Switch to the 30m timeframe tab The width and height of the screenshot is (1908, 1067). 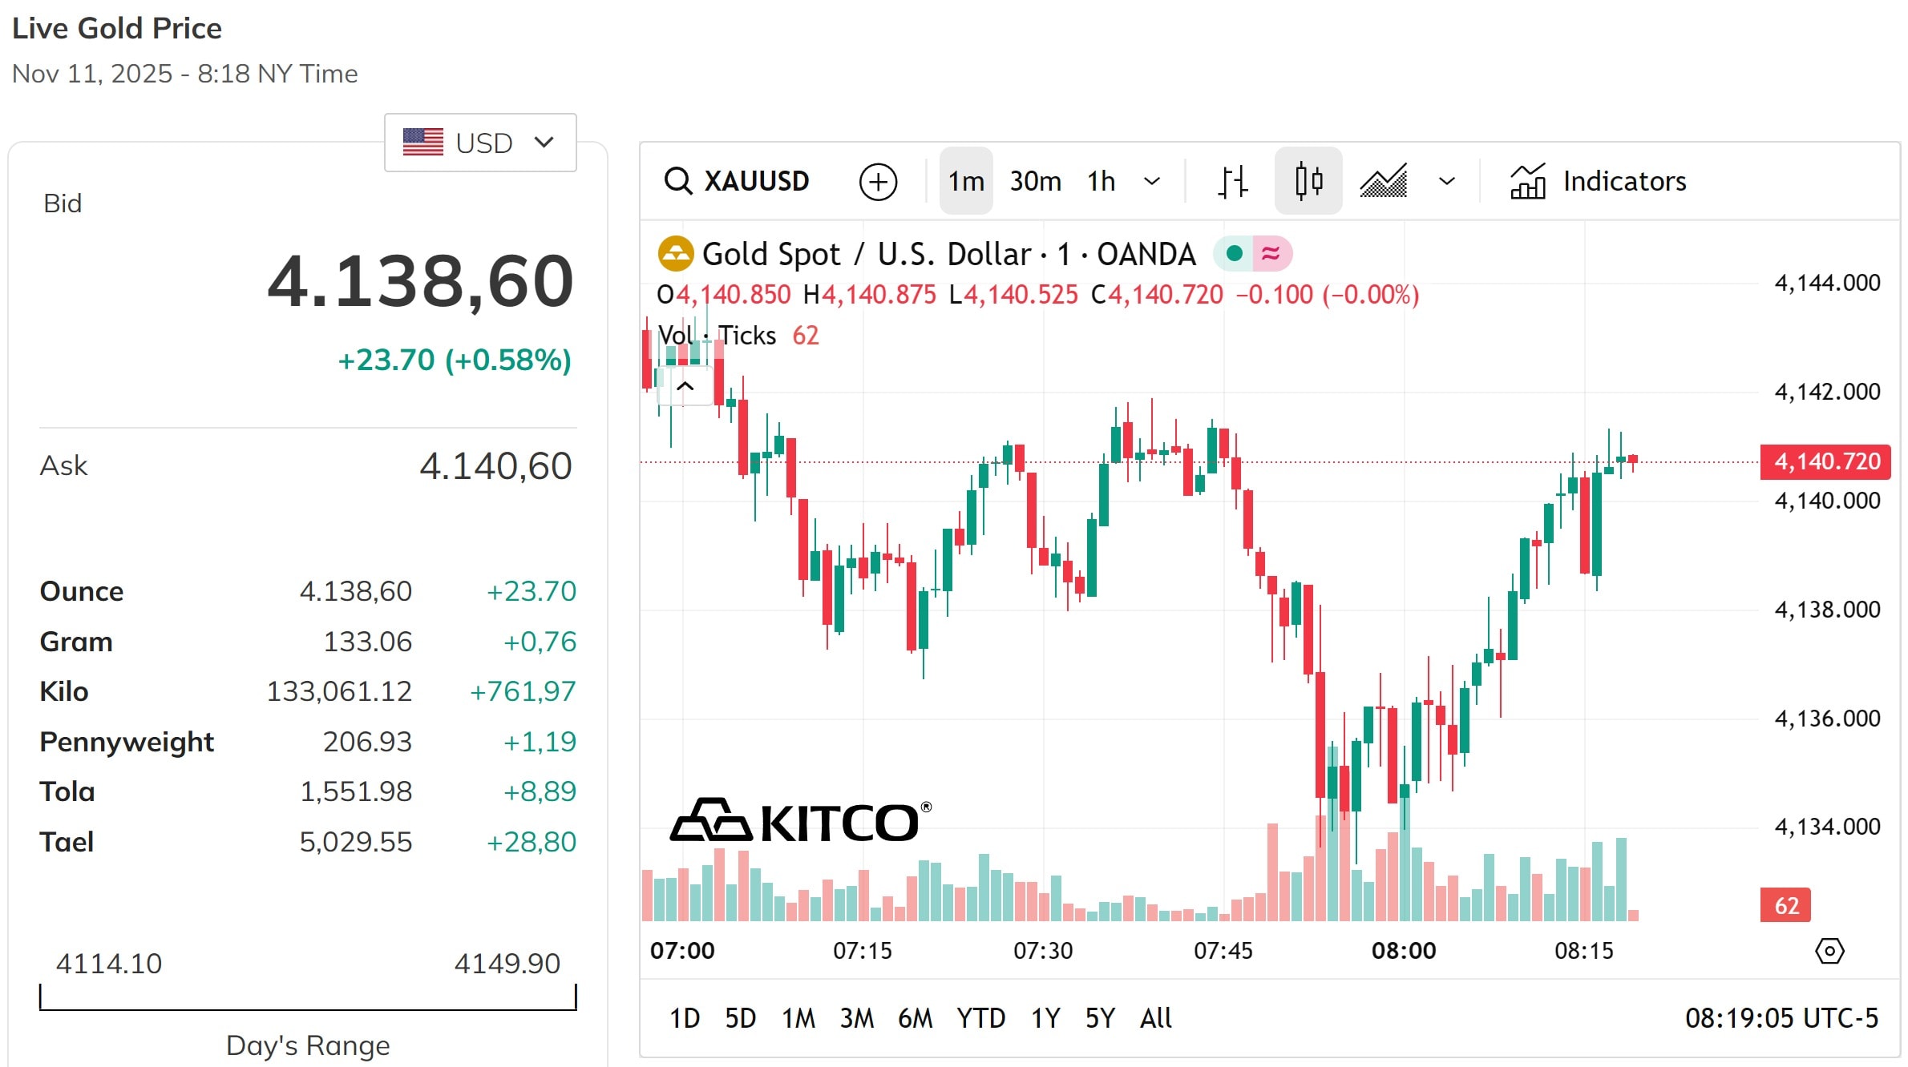tap(1035, 180)
